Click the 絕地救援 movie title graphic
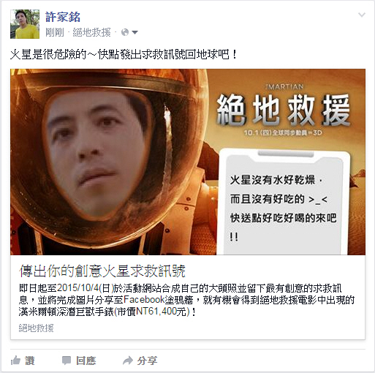The width and height of the screenshot is (375, 373). (x=284, y=110)
